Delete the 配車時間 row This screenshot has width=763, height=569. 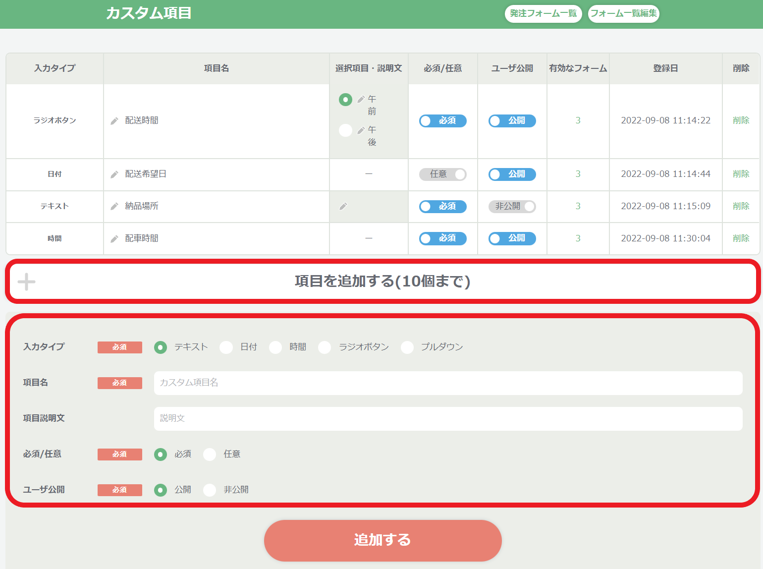point(741,238)
